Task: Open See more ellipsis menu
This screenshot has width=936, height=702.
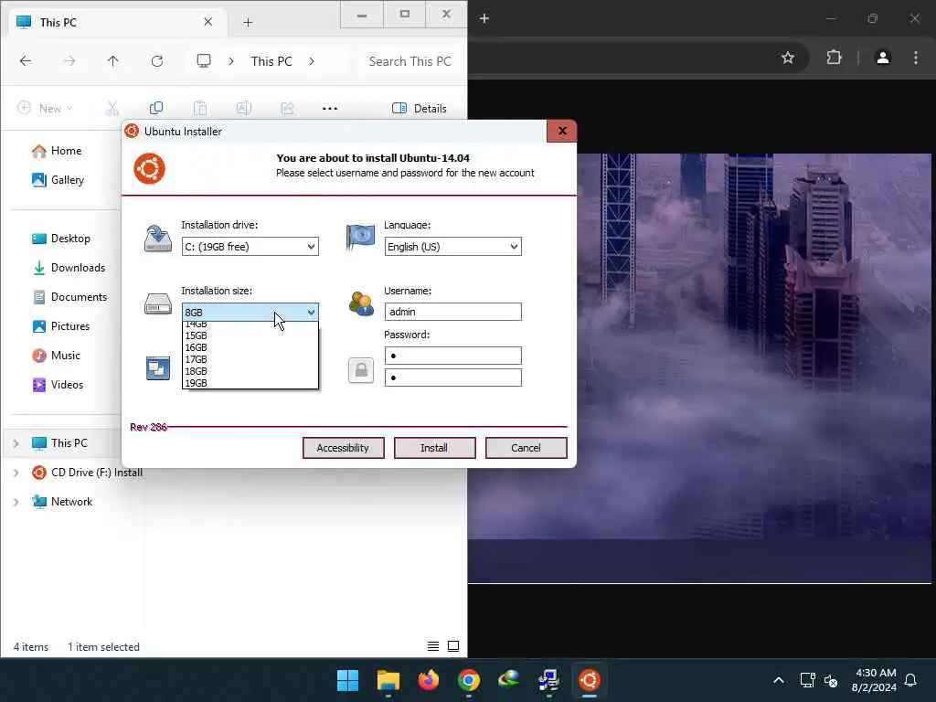Action: [329, 108]
